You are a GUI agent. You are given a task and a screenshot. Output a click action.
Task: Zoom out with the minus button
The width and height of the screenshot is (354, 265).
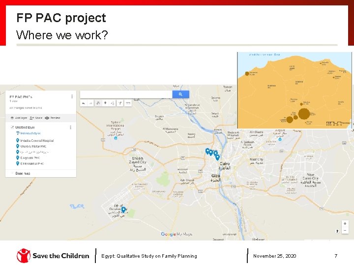[345, 230]
